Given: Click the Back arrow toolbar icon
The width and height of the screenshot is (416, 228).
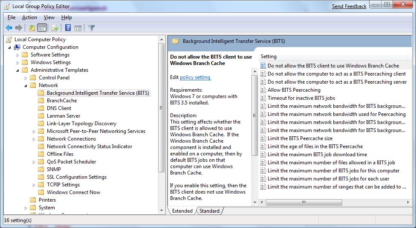Looking at the screenshot, I should (9, 28).
